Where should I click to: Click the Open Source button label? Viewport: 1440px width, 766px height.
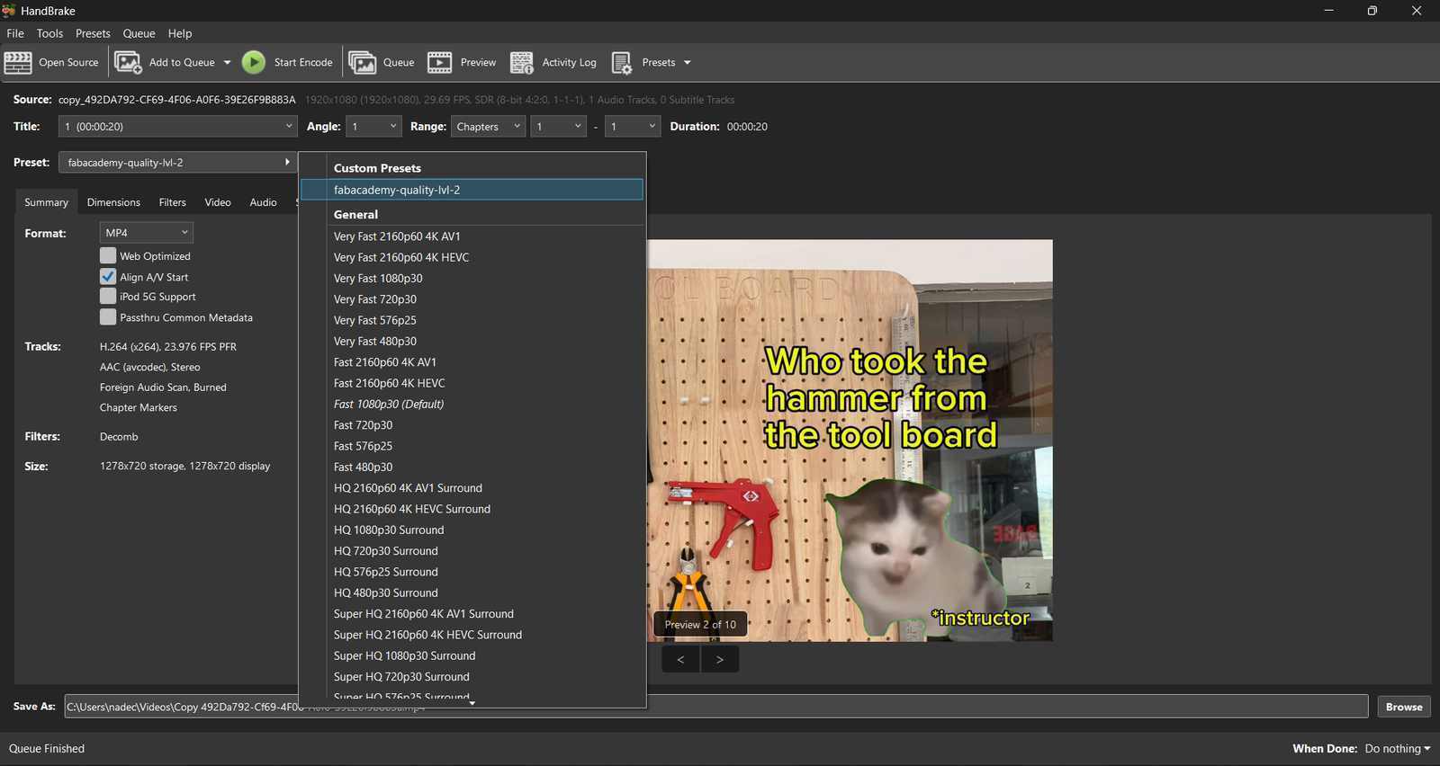point(68,63)
